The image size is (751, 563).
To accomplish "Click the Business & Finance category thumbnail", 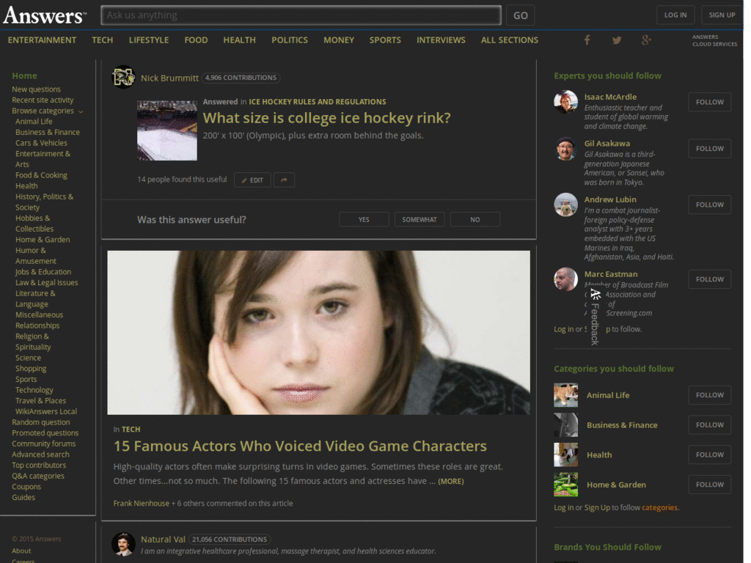I will click(565, 424).
